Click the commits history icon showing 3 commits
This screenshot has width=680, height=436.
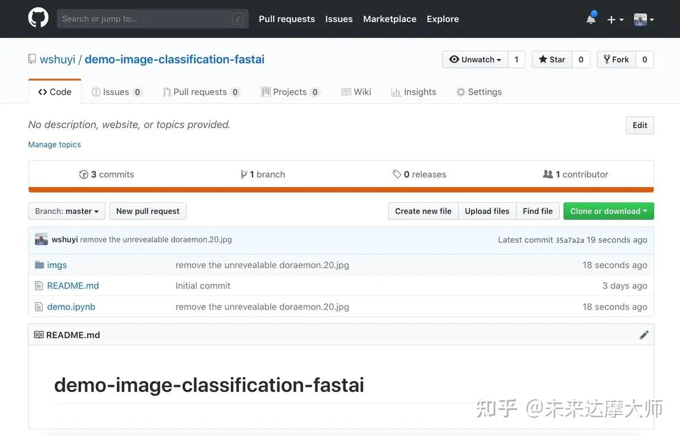(x=84, y=174)
